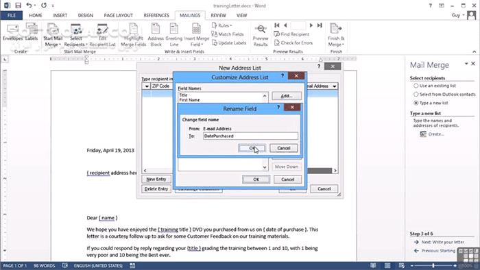Click Delete Entry in New Address List

coord(156,189)
